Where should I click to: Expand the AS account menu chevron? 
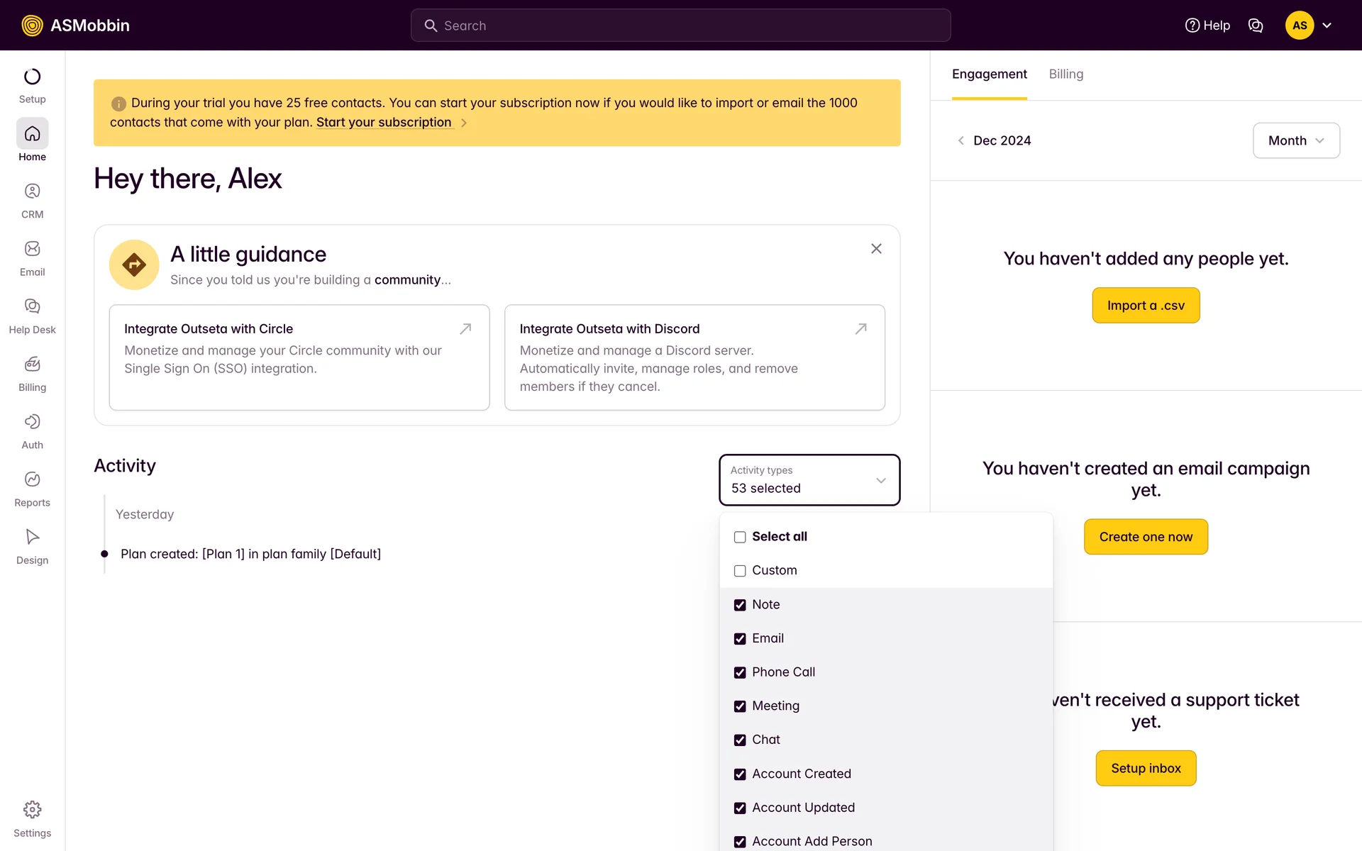tap(1327, 26)
